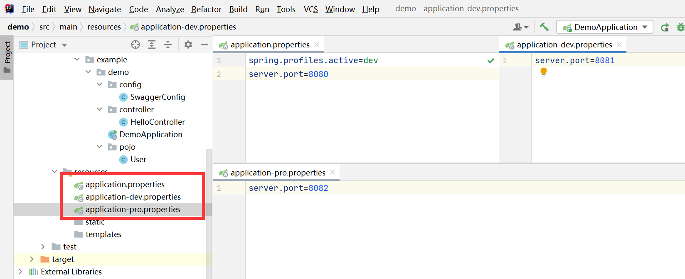Click the resources breadcrumb in navigation bar
The image size is (685, 279).
pos(104,27)
